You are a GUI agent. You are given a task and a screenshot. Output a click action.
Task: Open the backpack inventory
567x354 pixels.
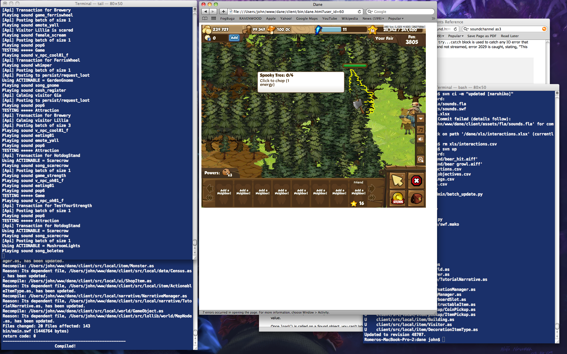click(416, 198)
